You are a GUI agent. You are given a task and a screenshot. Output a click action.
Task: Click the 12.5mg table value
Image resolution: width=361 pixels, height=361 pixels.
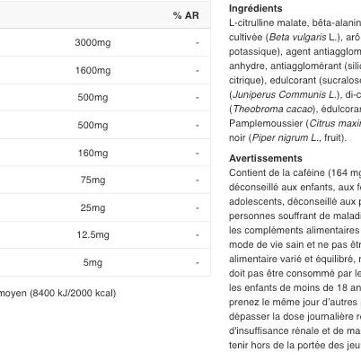[92, 235]
